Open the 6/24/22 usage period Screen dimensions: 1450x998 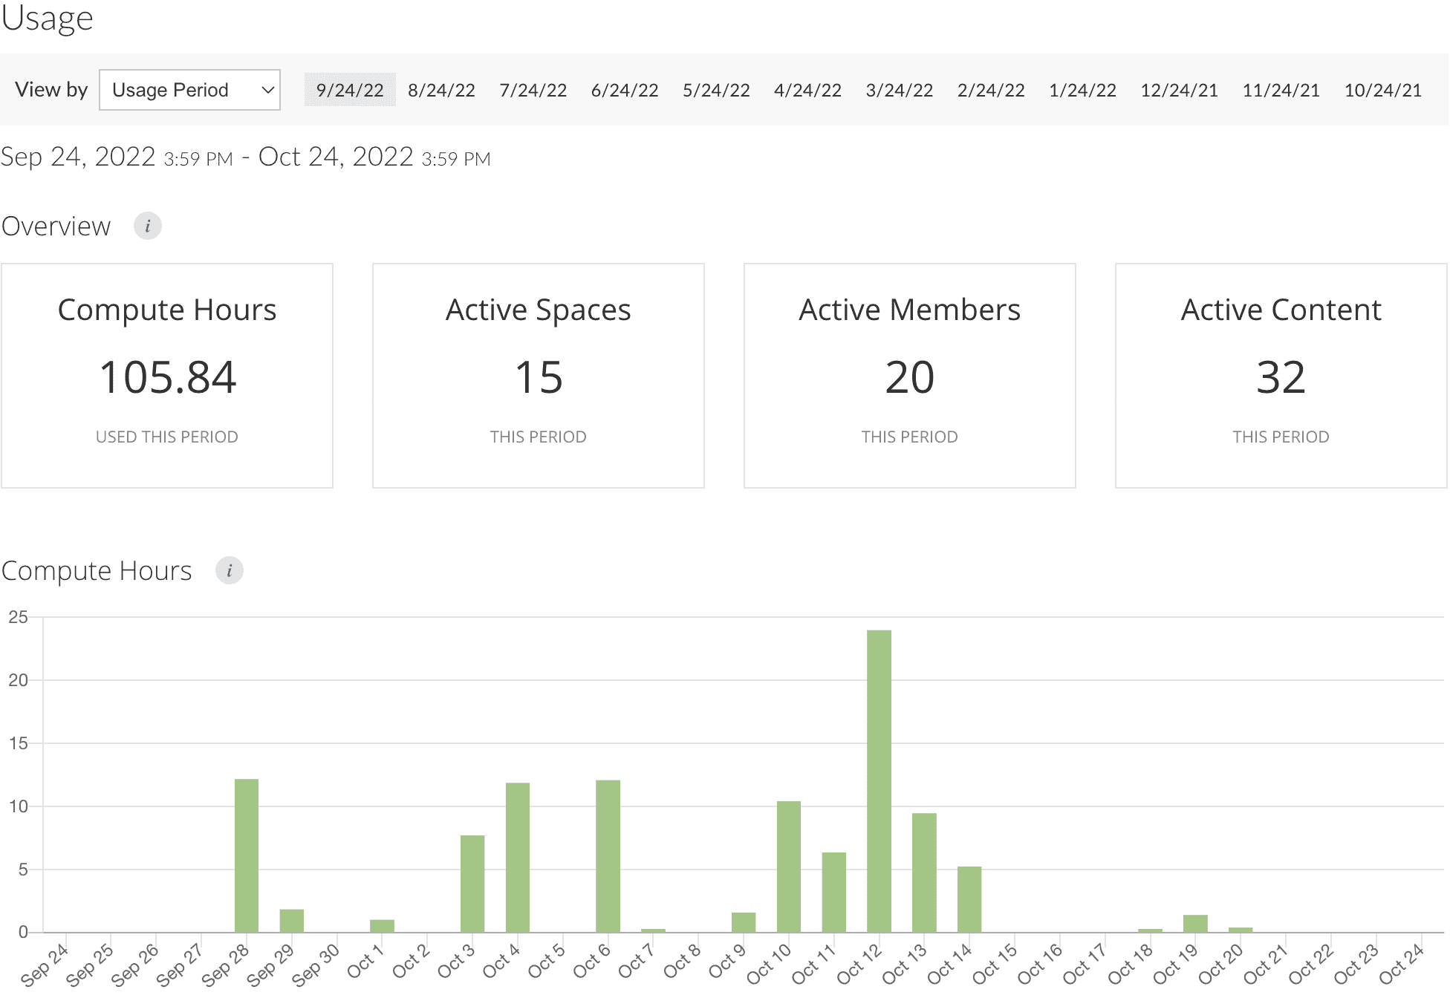(x=624, y=90)
